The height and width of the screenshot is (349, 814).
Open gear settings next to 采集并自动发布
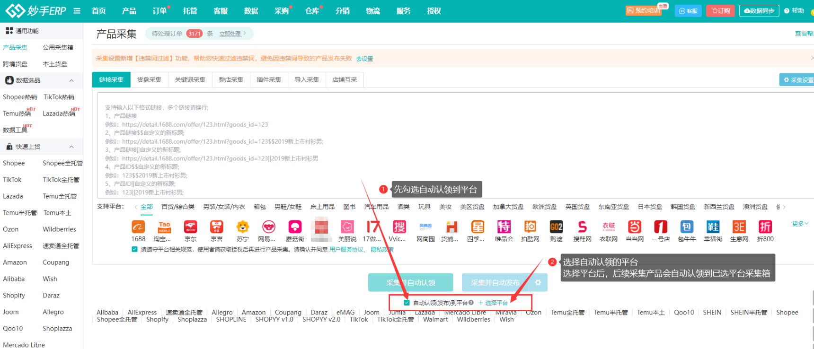click(x=538, y=282)
